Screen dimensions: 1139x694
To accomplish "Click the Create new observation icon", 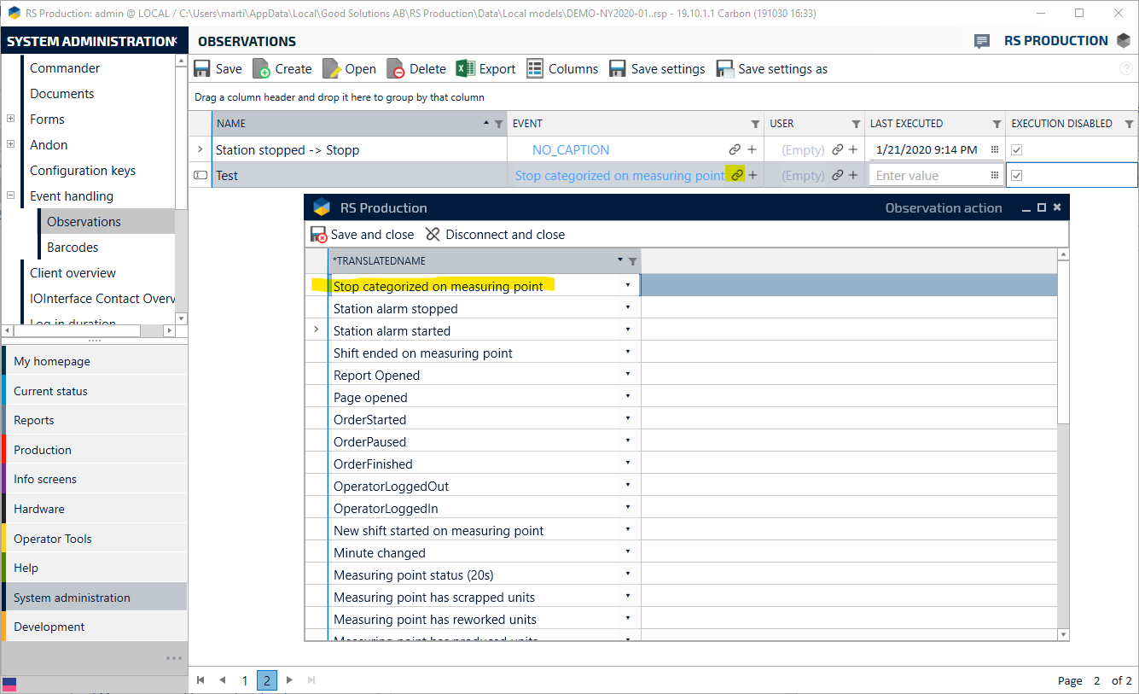I will tap(262, 69).
